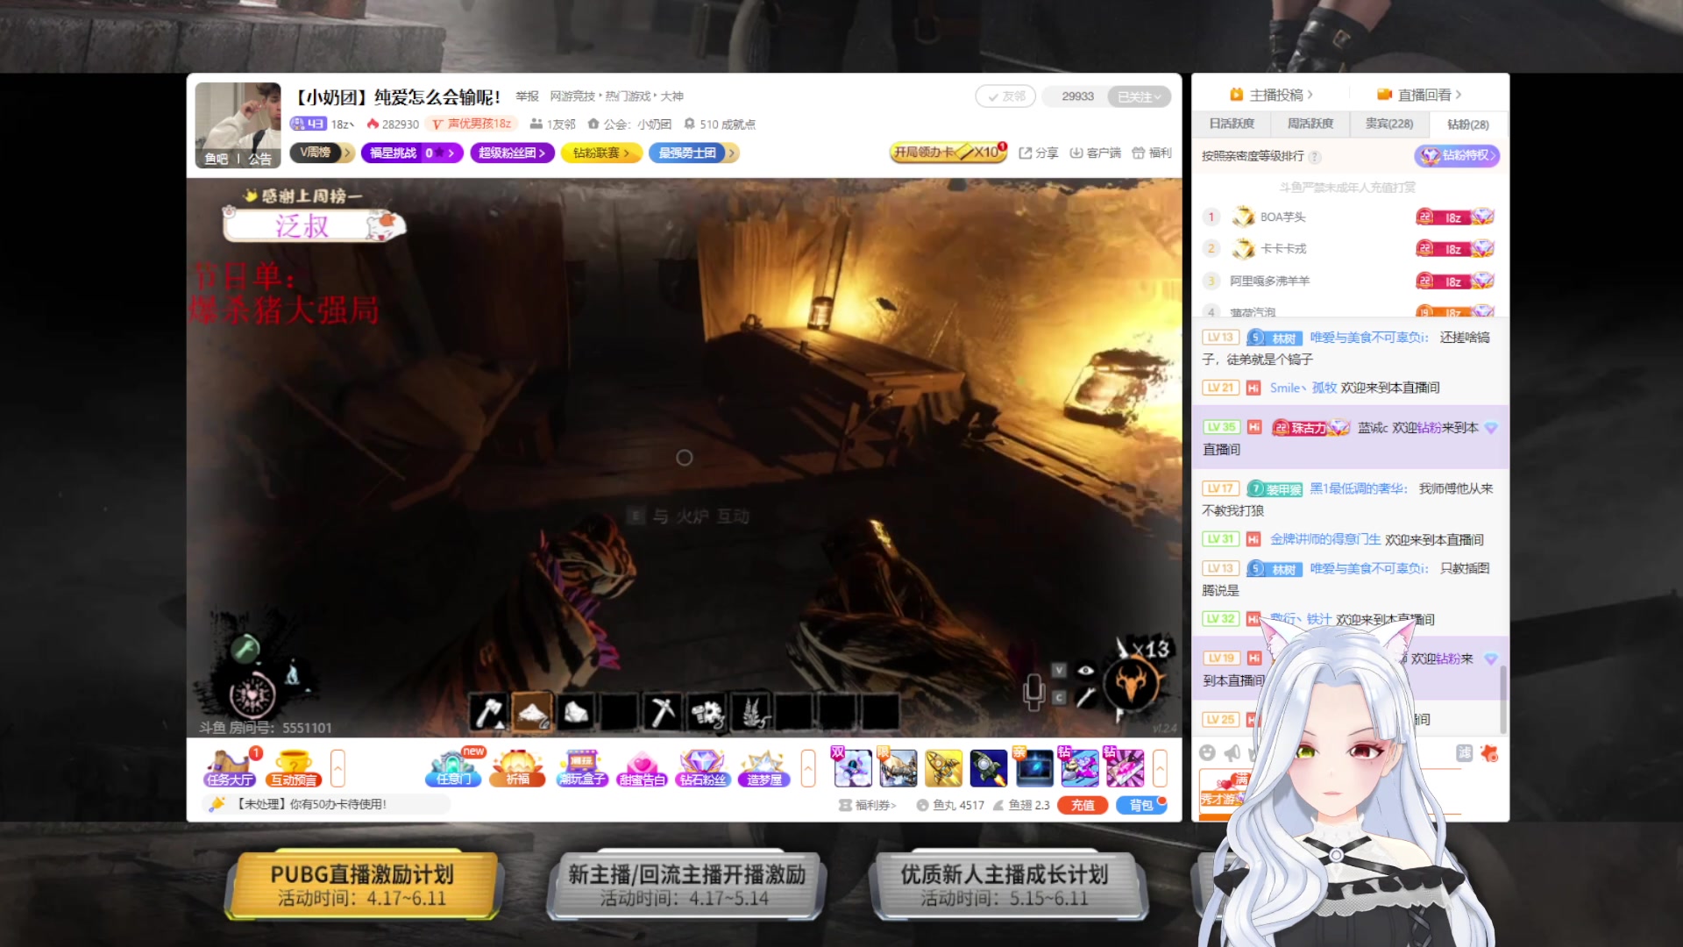Open the 钻粉联赛 pill
The image size is (1683, 947).
600,153
